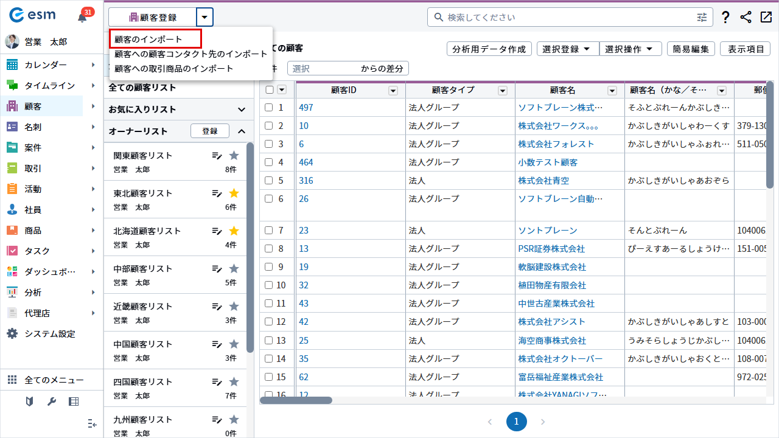Click the 分析用データ作成 button
This screenshot has width=779, height=438.
[489, 49]
